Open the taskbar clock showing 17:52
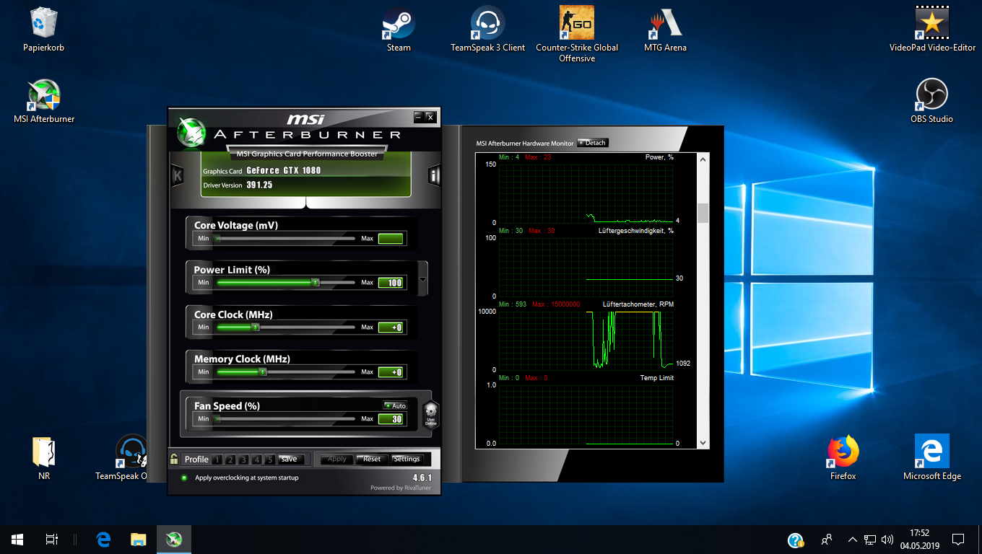This screenshot has width=982, height=554. click(x=919, y=540)
